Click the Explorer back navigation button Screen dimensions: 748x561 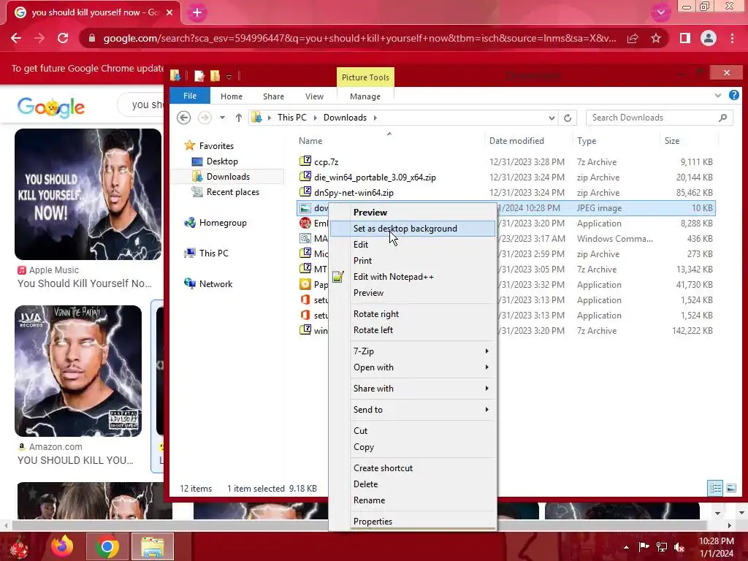coord(183,118)
